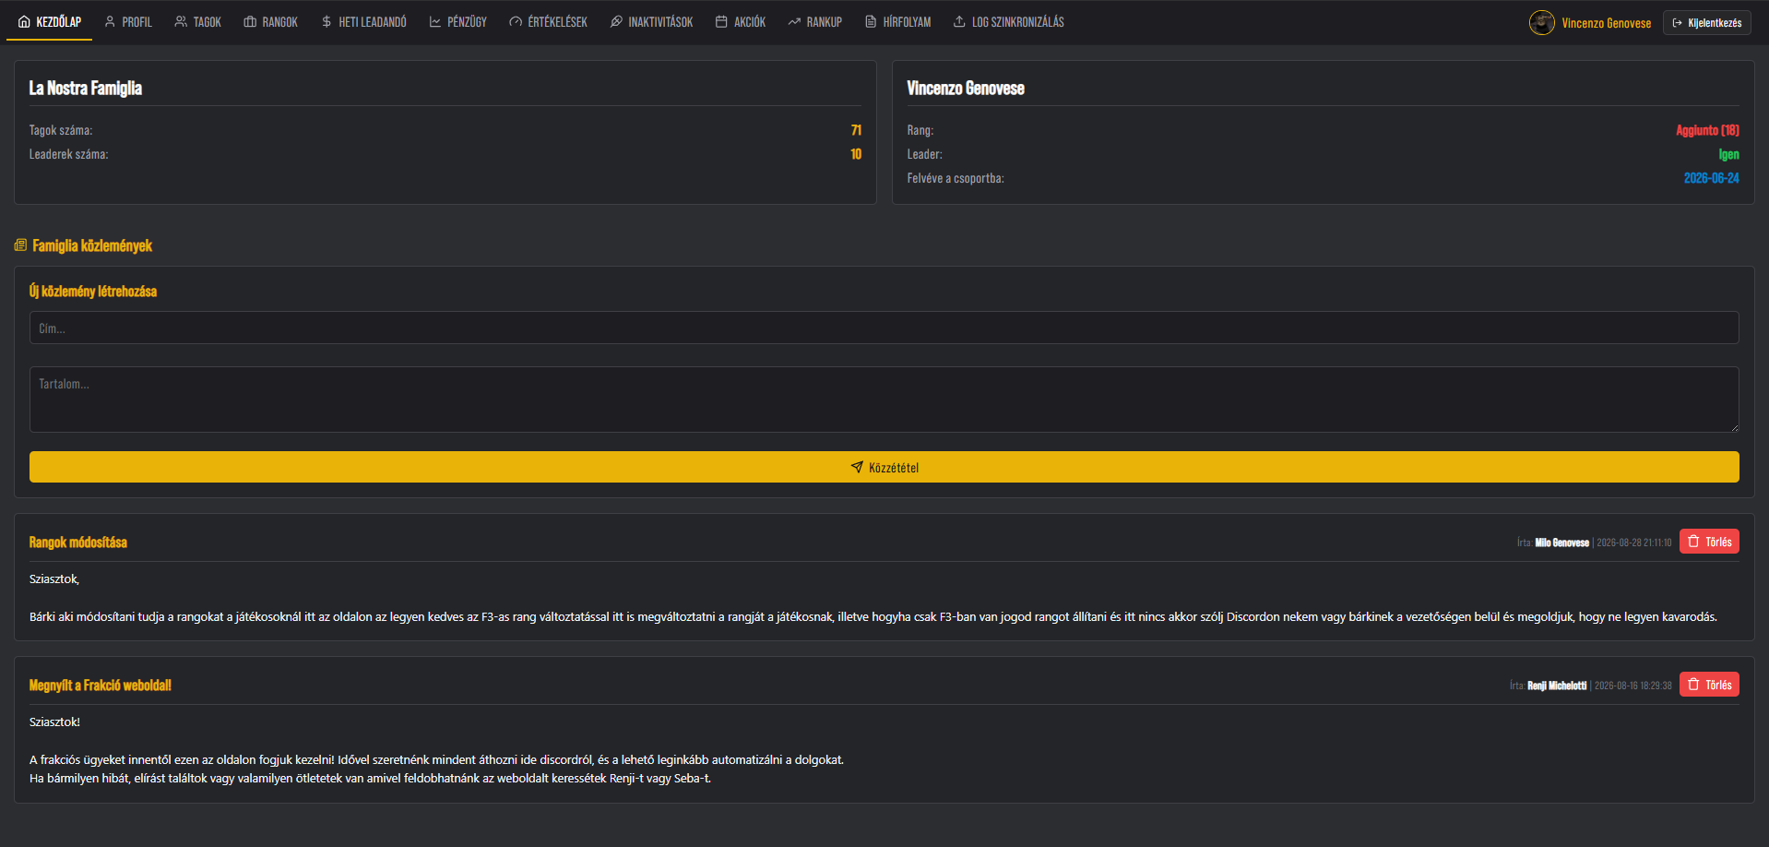Click the Kijelentkezés logout button
1769x847 pixels.
[1706, 23]
